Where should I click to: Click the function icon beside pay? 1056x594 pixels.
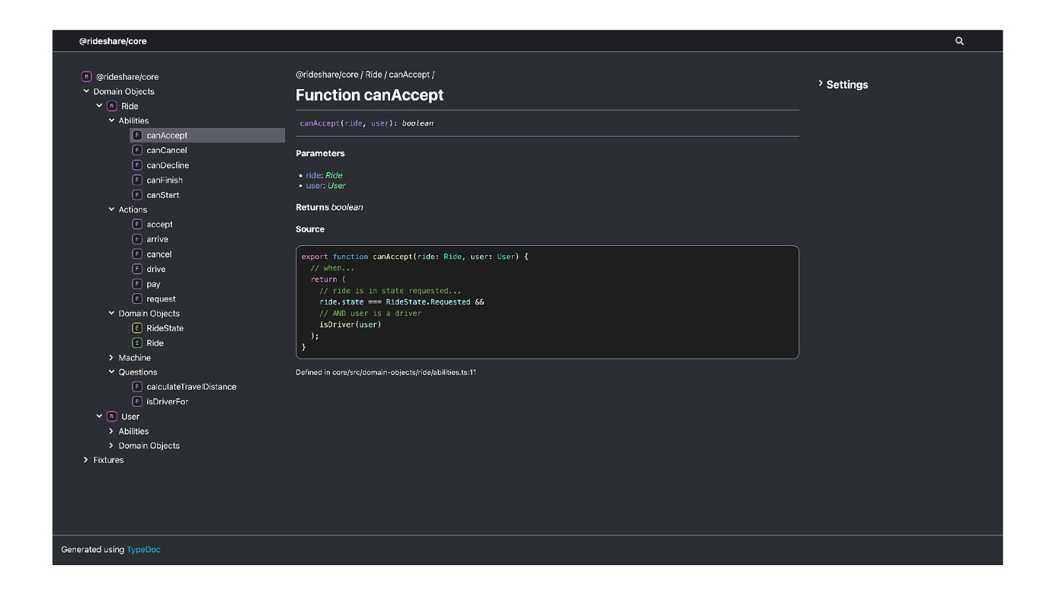[137, 284]
